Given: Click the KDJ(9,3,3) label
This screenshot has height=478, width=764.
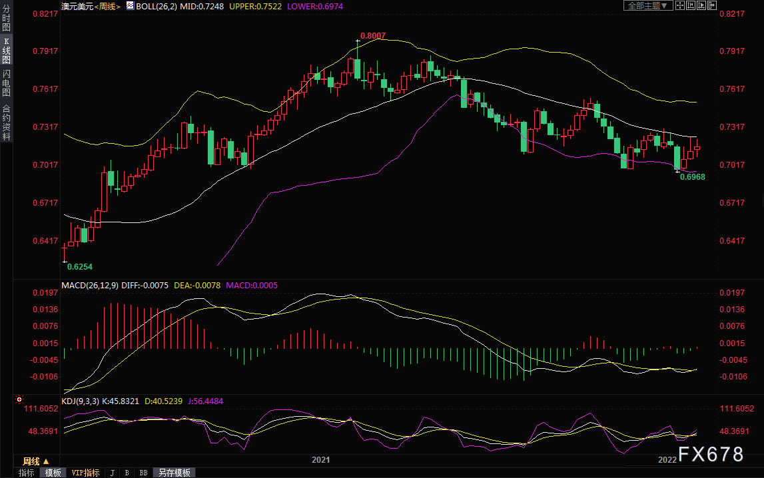Looking at the screenshot, I should coord(81,401).
